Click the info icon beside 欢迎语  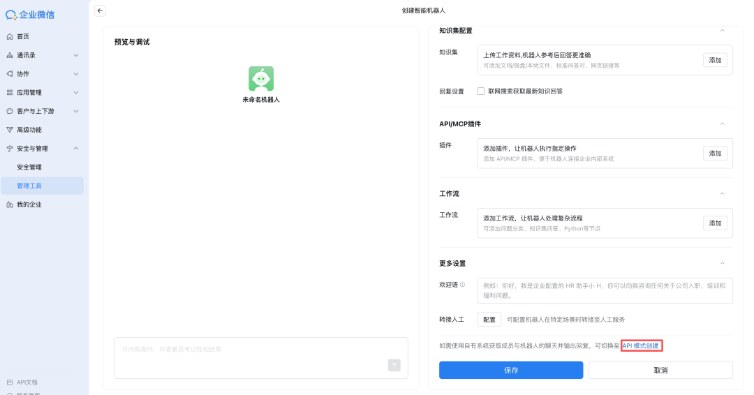[463, 285]
